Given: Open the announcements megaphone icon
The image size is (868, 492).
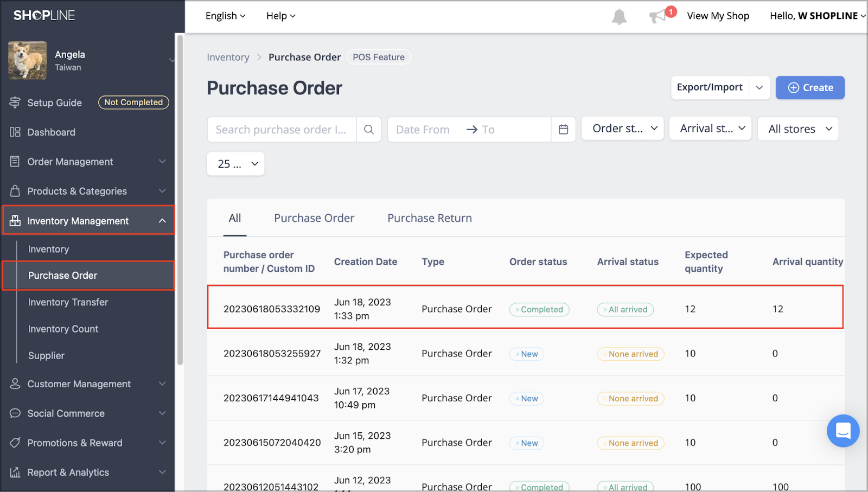Looking at the screenshot, I should [658, 16].
